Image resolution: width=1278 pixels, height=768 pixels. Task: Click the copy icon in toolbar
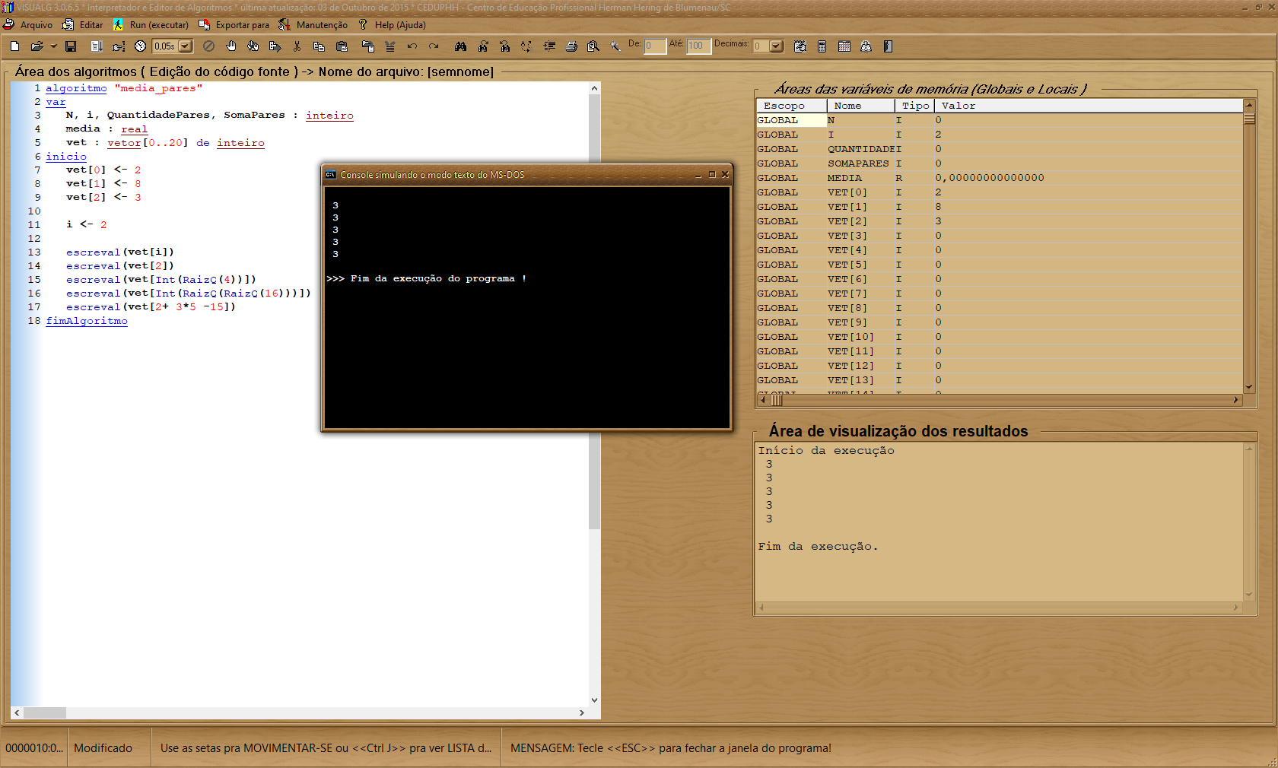[x=319, y=46]
